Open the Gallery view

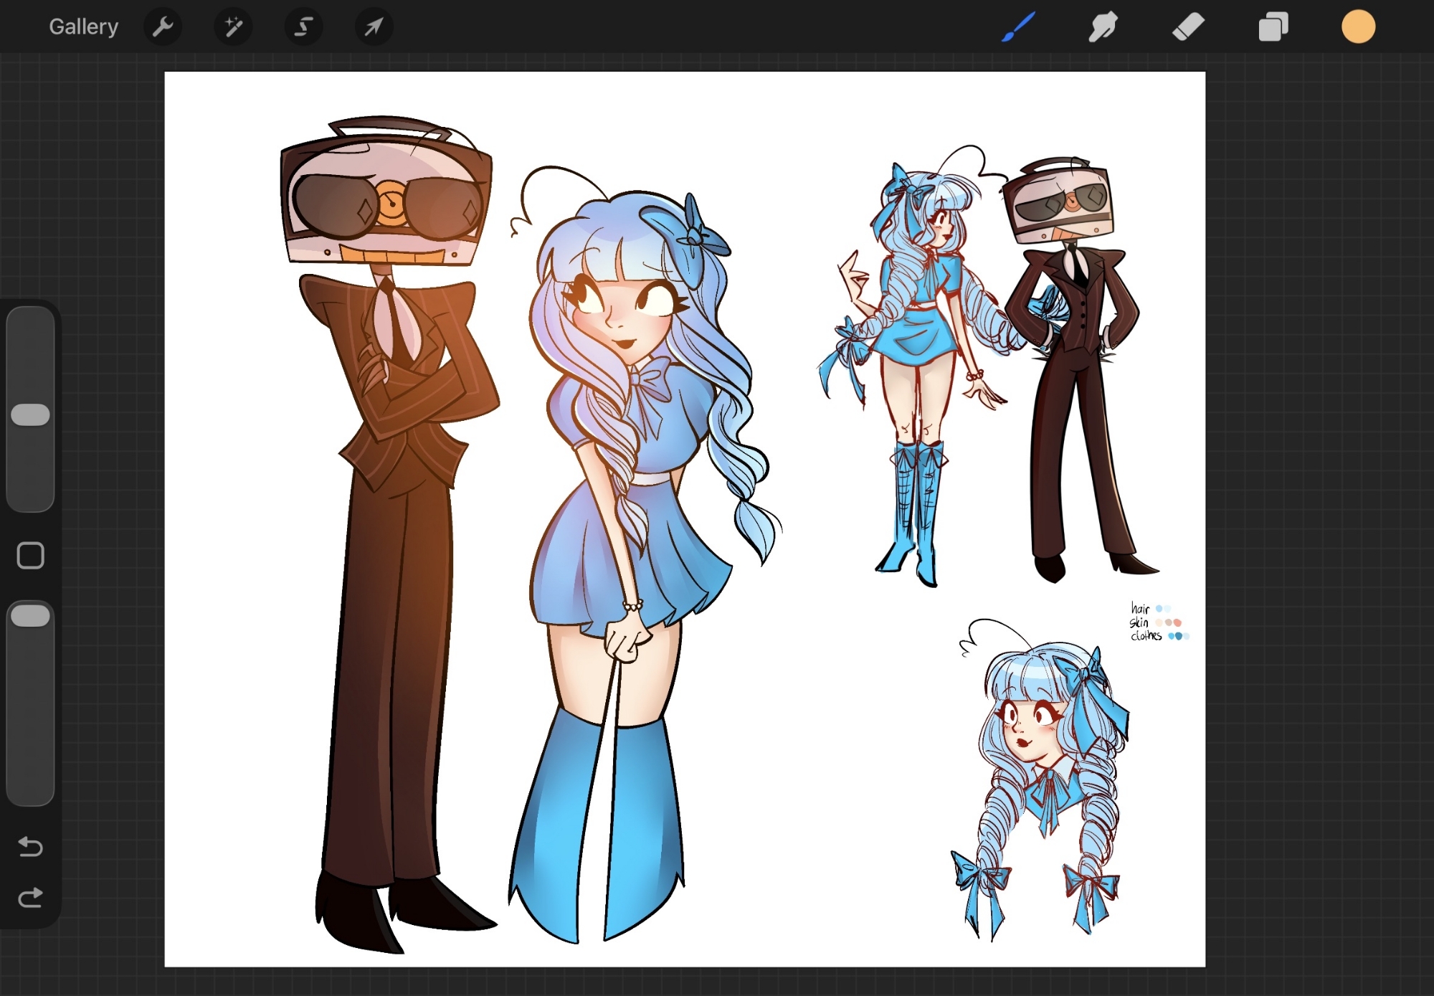point(83,27)
